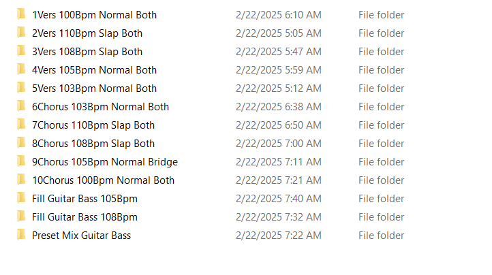Click the 9Chorus 105Bpm Normal Bridge folder name

point(104,162)
